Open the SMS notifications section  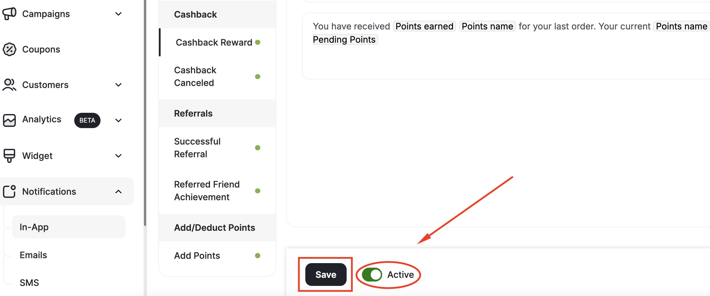tap(29, 282)
